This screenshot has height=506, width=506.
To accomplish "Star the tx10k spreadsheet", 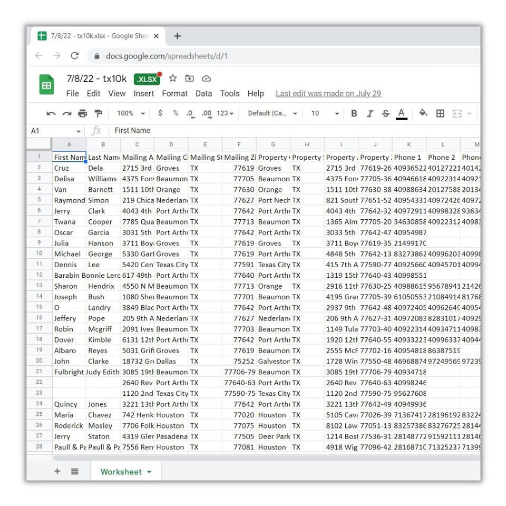I will [174, 80].
